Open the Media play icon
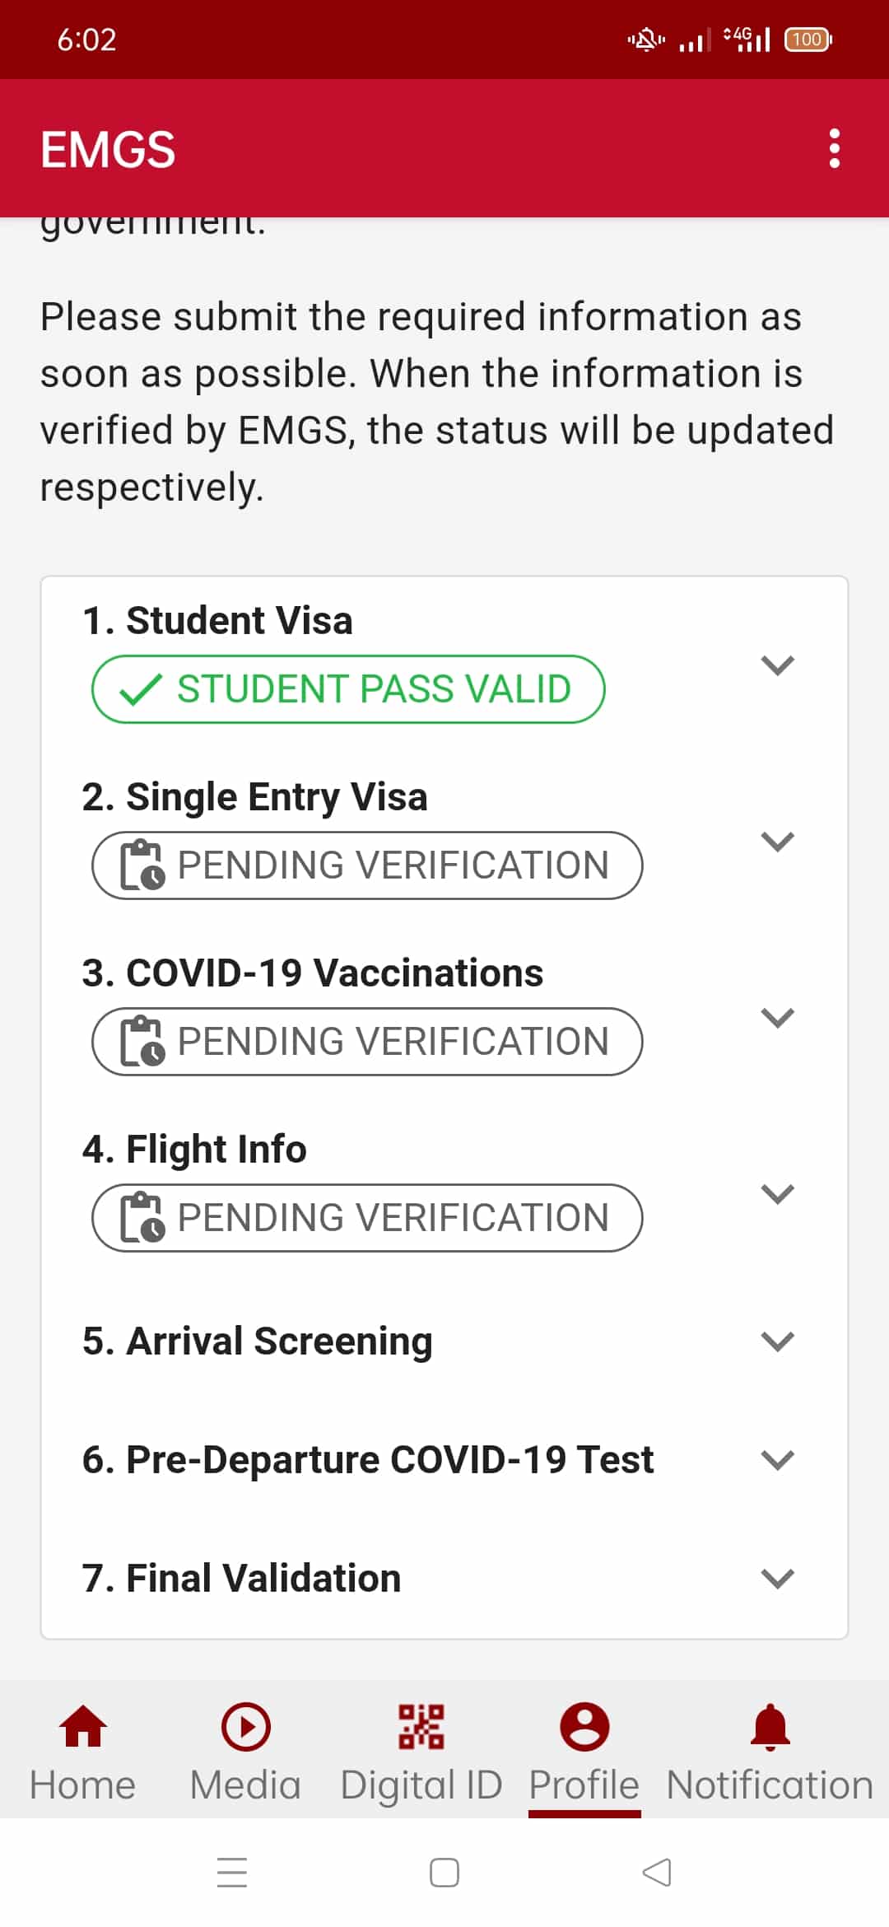The image size is (889, 1927). (245, 1726)
